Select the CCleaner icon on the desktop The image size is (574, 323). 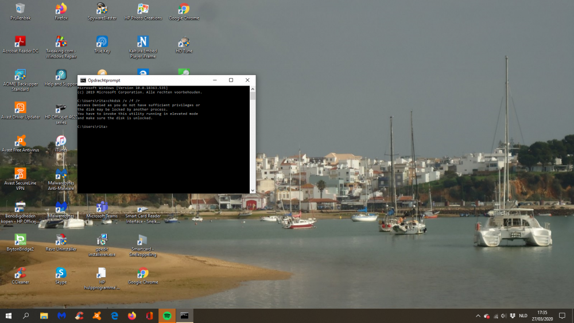tap(20, 273)
